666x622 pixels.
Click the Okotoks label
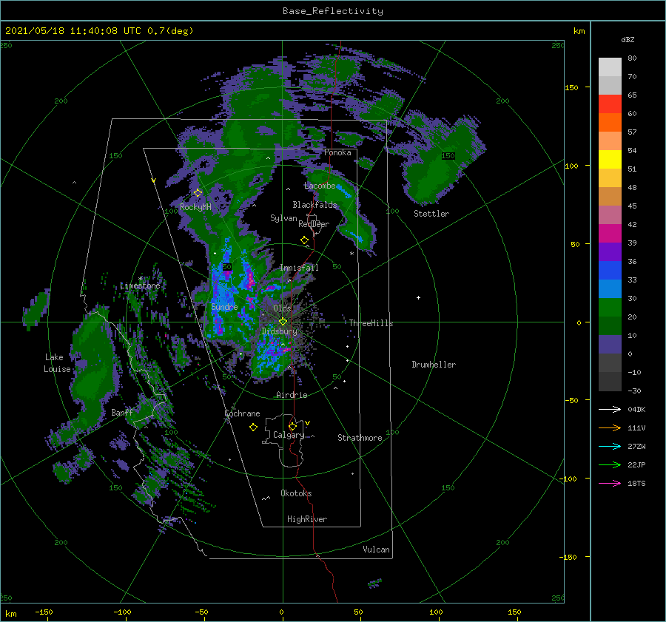(296, 493)
